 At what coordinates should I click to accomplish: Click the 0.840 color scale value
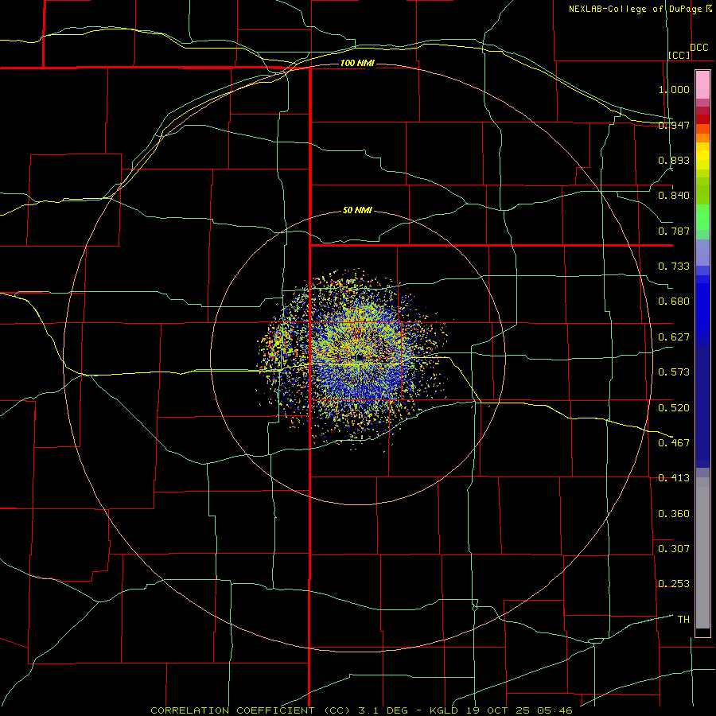[674, 196]
